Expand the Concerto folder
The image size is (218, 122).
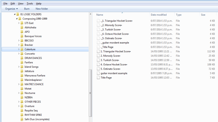19,54
